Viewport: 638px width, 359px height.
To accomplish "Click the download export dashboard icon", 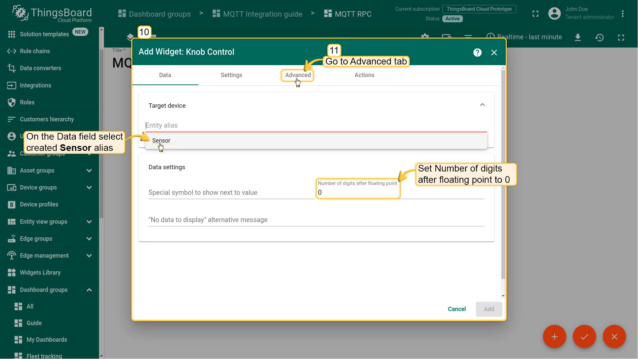I will [578, 37].
